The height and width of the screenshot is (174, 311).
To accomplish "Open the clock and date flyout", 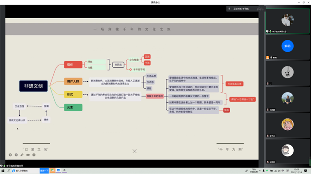I will 296,171.
